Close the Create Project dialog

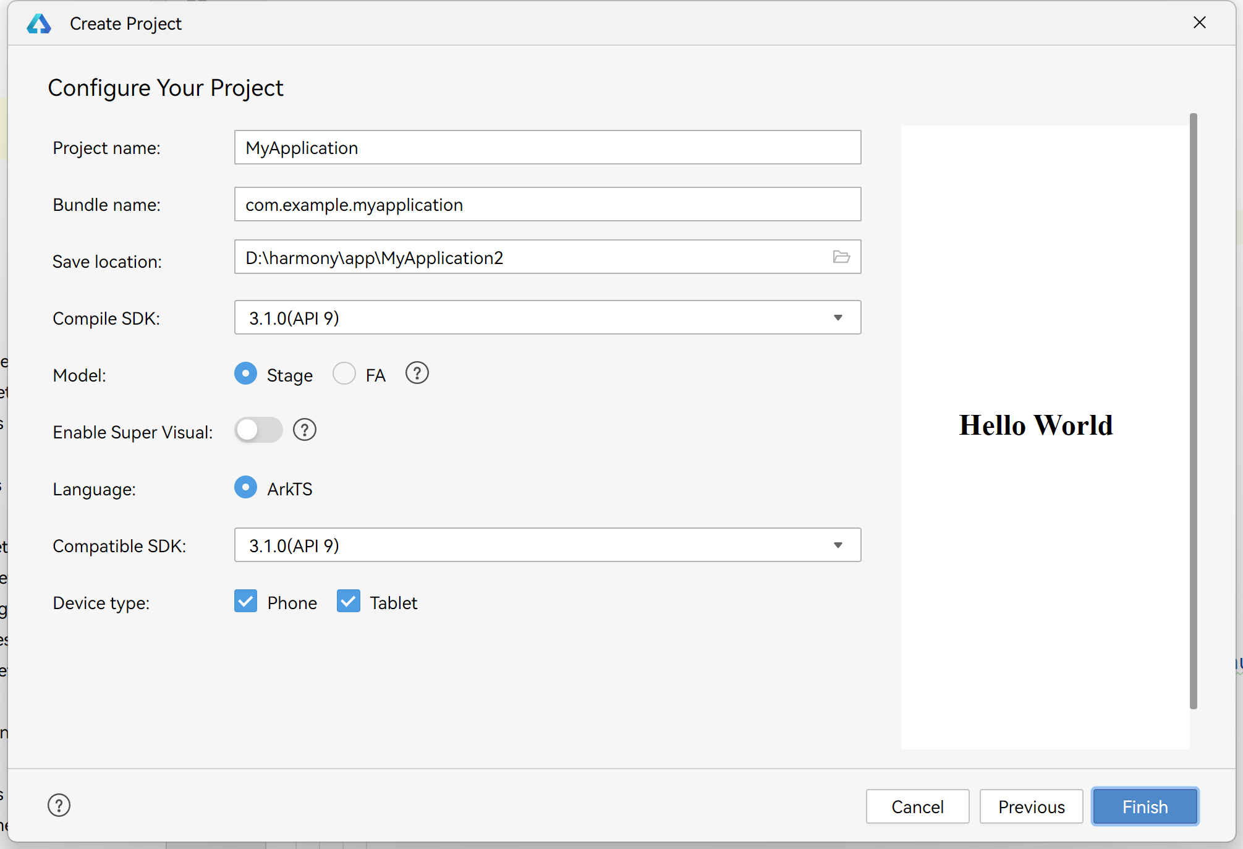click(1199, 23)
